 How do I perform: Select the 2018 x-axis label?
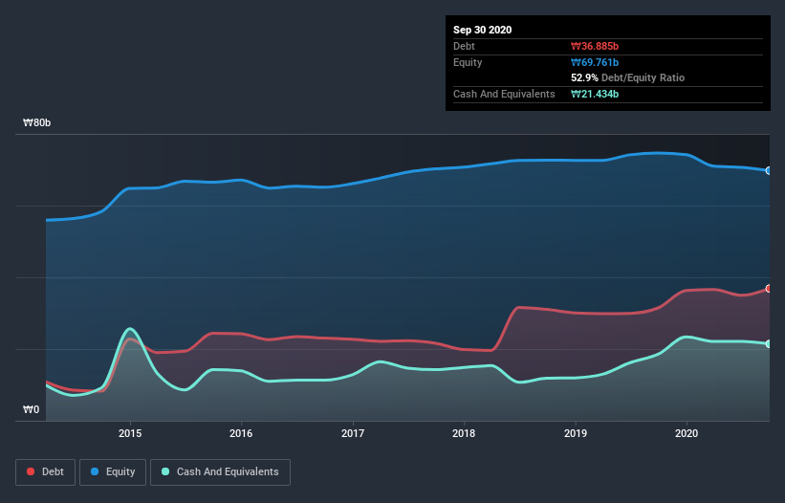click(x=464, y=433)
